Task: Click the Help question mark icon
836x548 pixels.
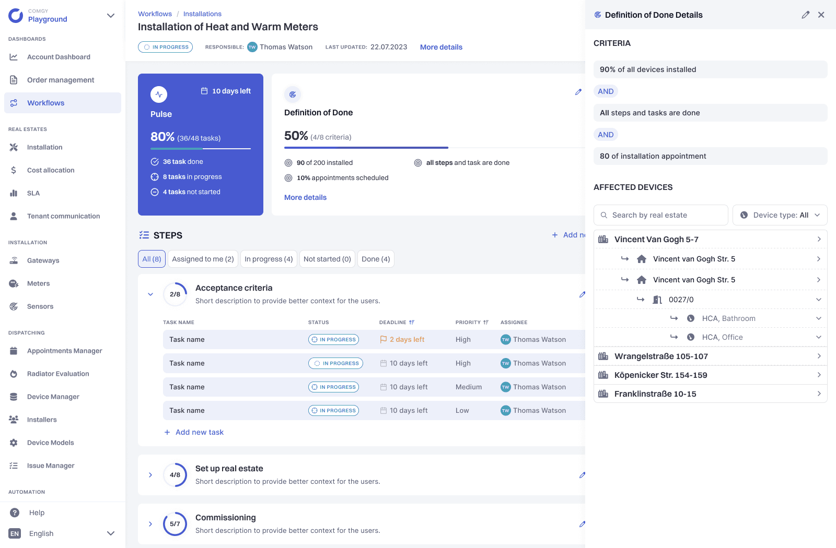Action: (x=15, y=513)
